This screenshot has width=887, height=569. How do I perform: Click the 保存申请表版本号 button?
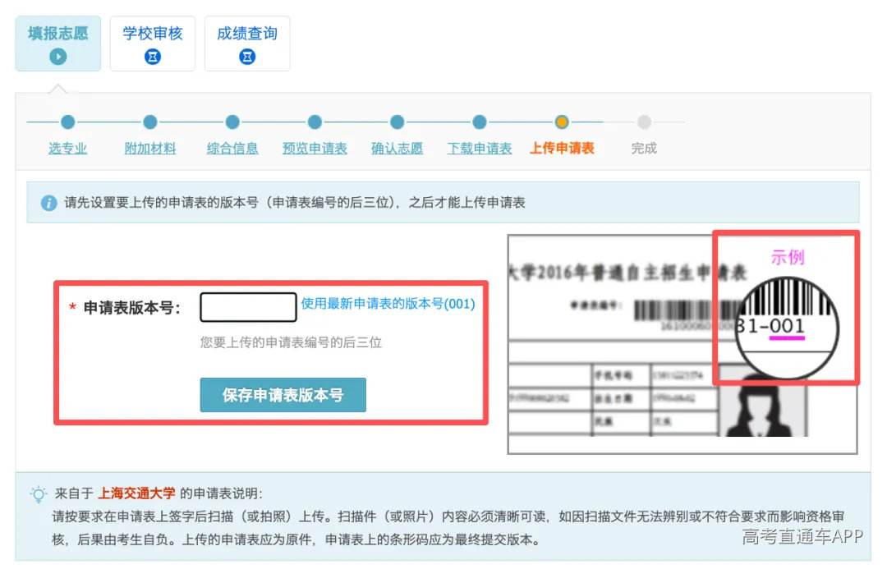point(283,395)
